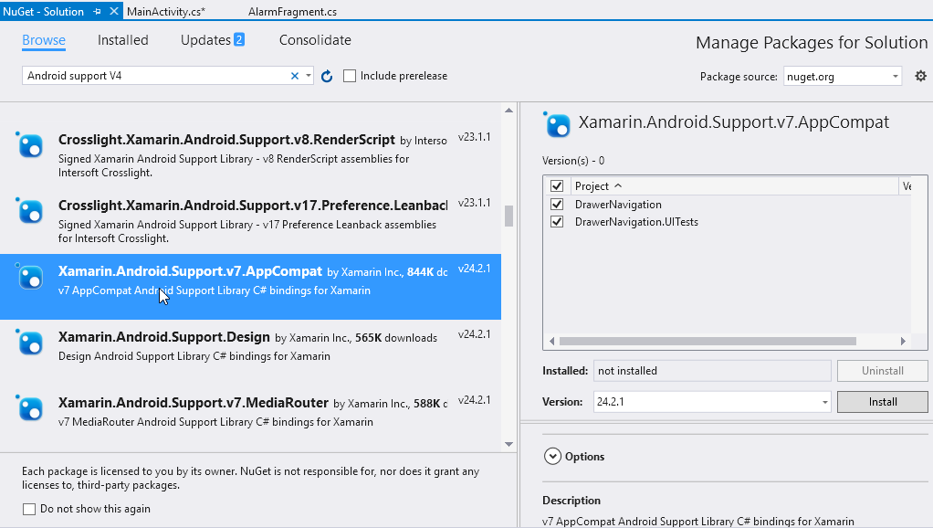
Task: Click Crosslight Preference.Leanback package icon
Action: pos(29,211)
